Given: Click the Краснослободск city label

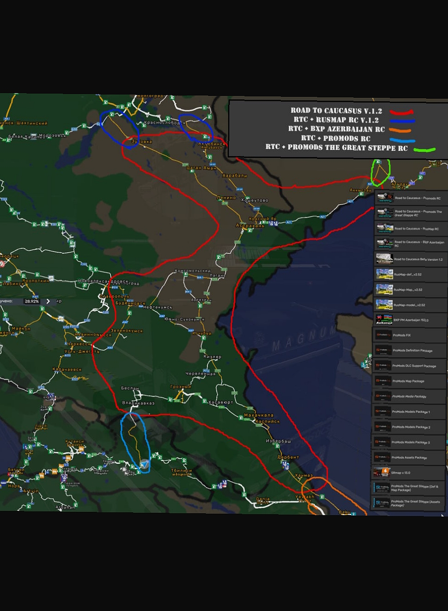Looking at the screenshot, I should (x=165, y=123).
